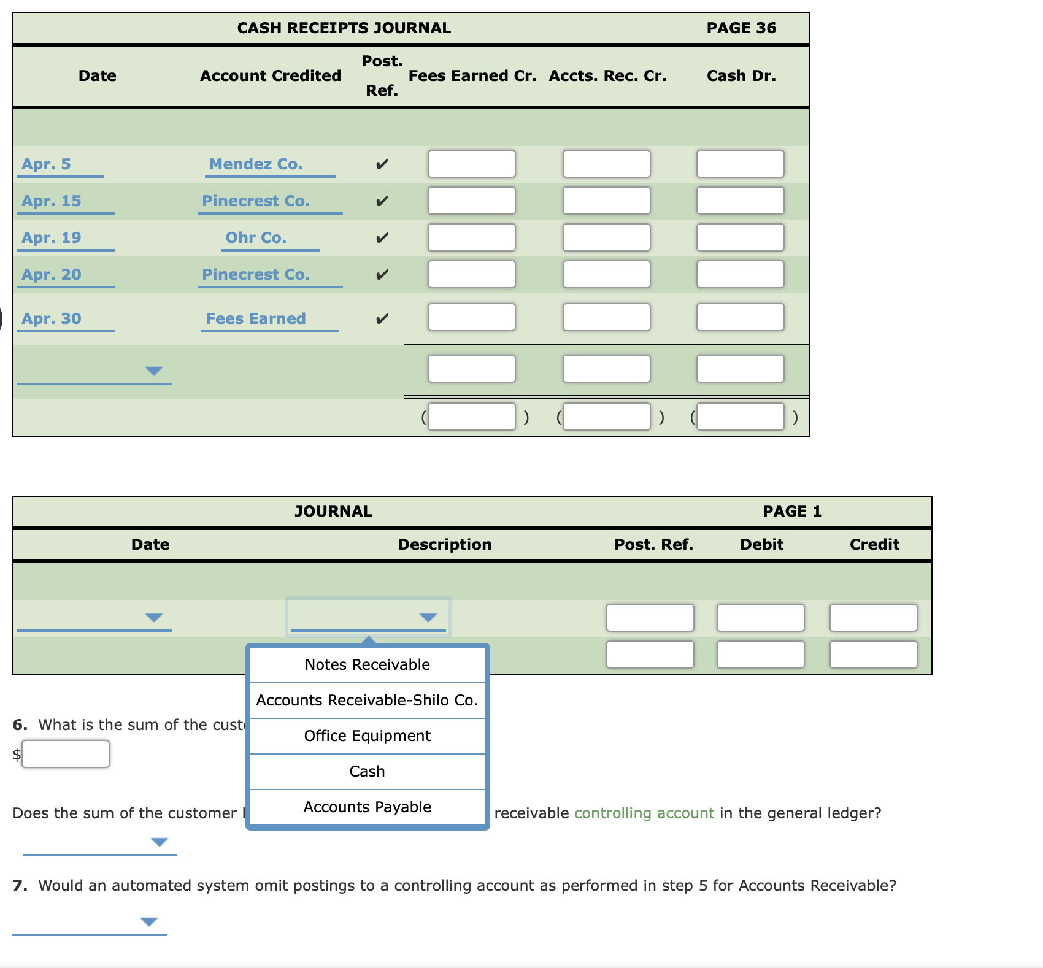Click the checkmark on the Apr. 20 Pinecrest row
This screenshot has width=1043, height=968.
click(x=382, y=274)
